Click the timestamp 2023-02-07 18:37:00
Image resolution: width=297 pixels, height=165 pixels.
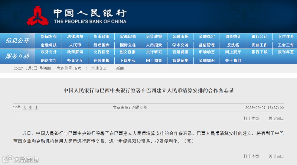coord(265,108)
